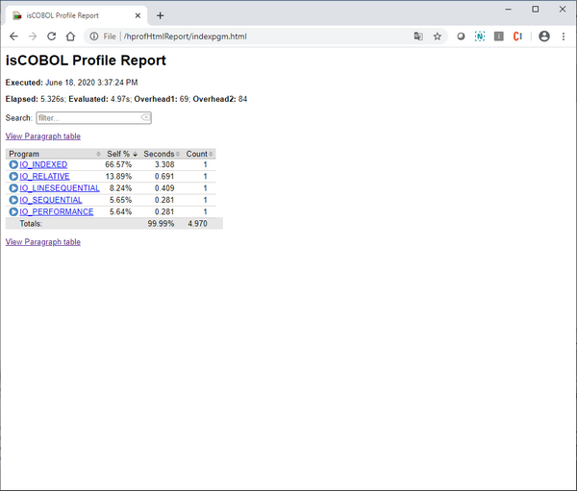Close the isCOBOL Profile Report tab

[138, 15]
